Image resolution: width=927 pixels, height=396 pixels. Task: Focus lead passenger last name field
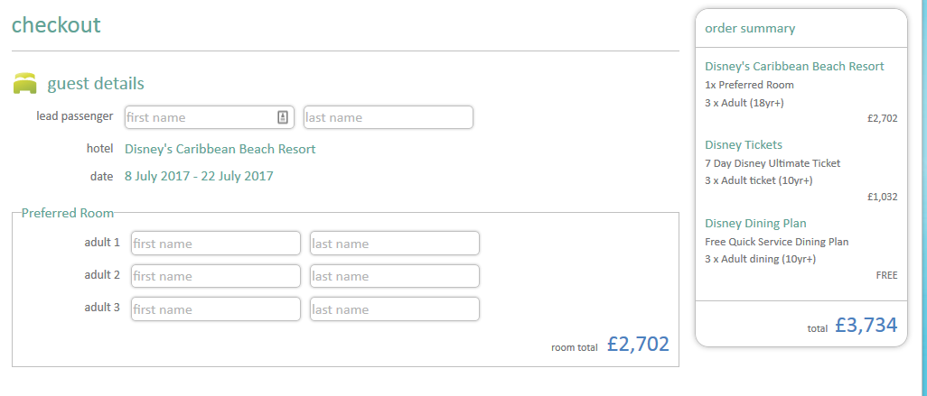388,117
